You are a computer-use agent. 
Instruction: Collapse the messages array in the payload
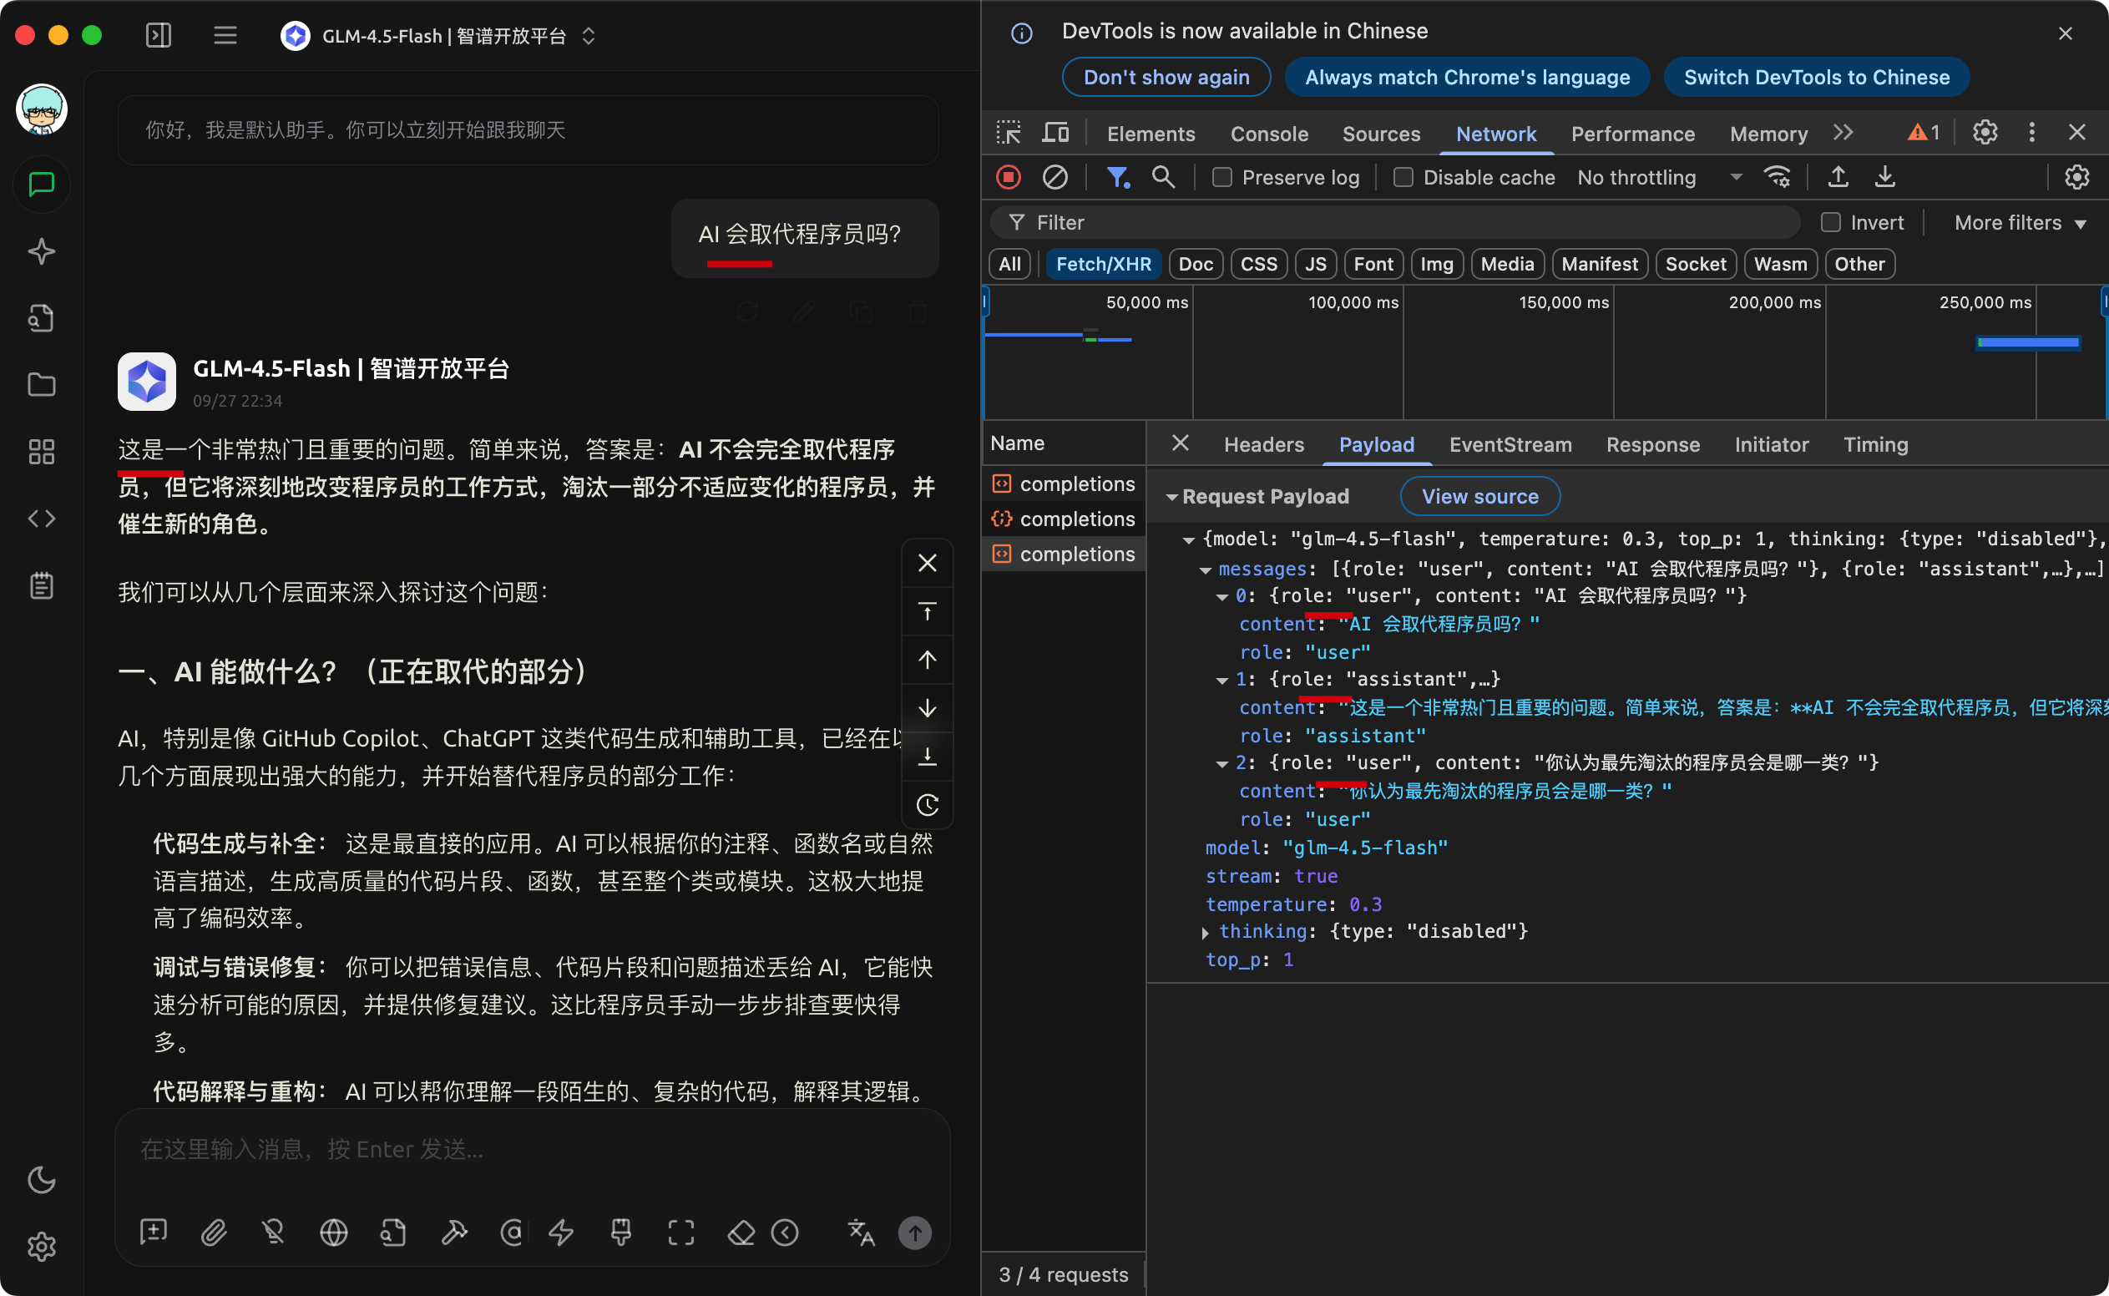1206,570
